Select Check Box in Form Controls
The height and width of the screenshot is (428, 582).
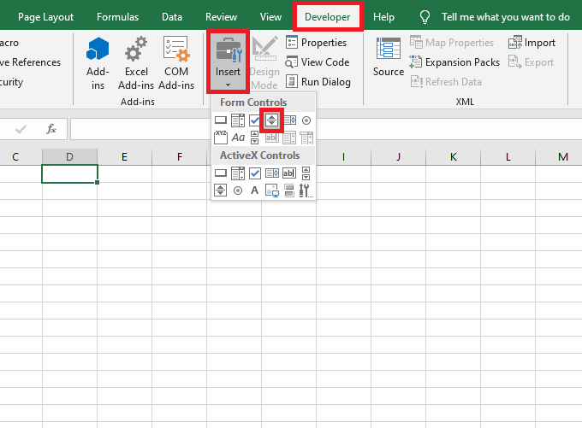[x=255, y=120]
